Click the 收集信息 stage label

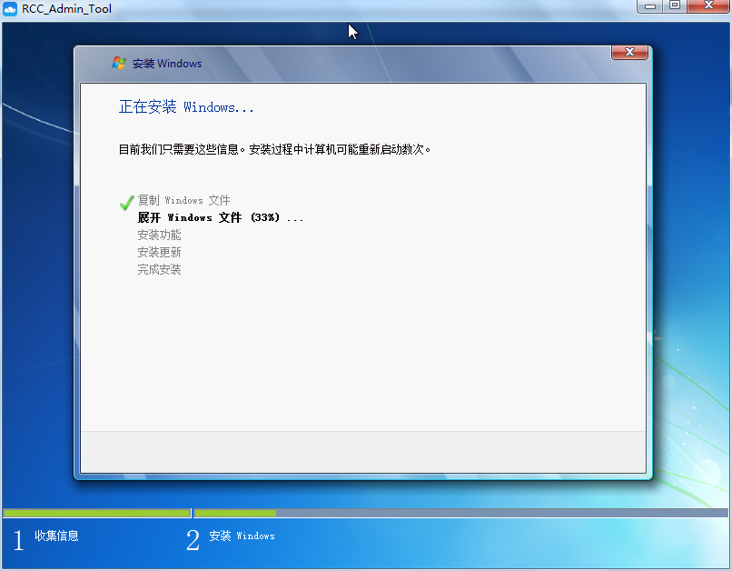click(x=56, y=536)
